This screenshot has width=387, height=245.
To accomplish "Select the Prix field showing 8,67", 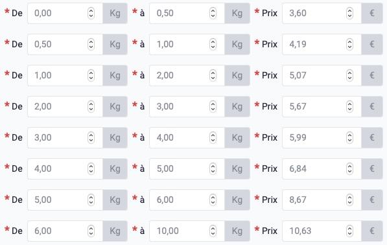I will (x=322, y=200).
